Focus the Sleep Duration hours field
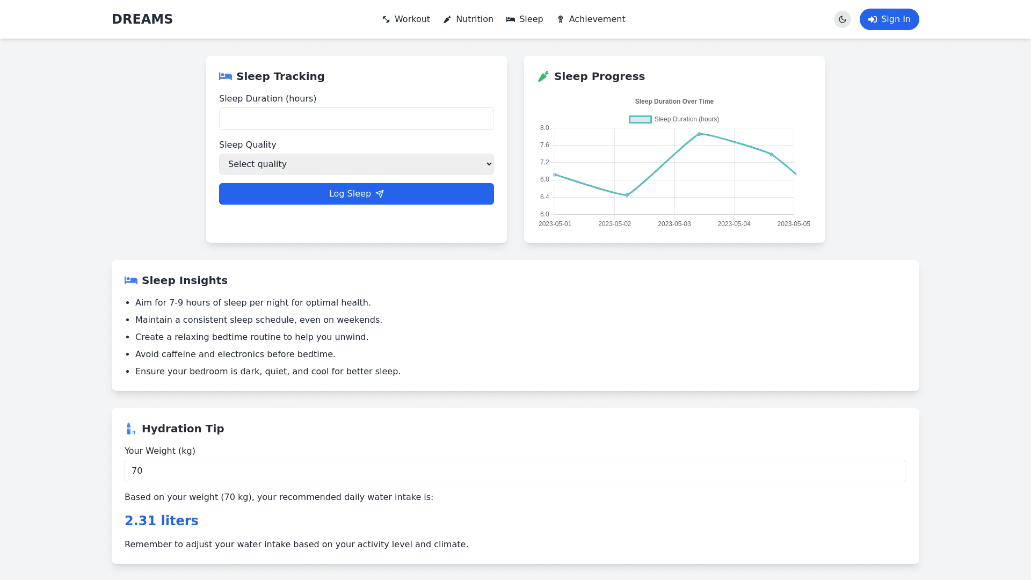Image resolution: width=1031 pixels, height=580 pixels. coord(357,119)
